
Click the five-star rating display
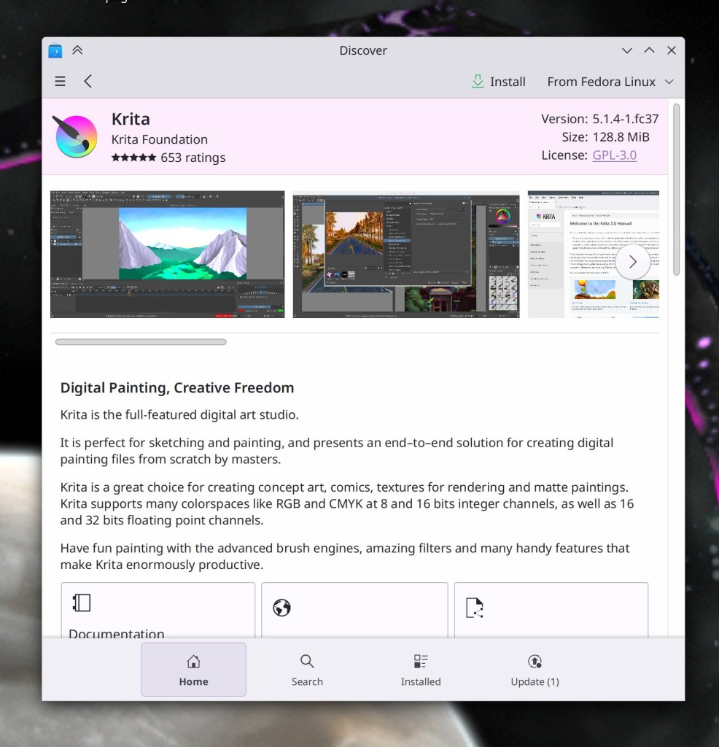click(x=132, y=158)
